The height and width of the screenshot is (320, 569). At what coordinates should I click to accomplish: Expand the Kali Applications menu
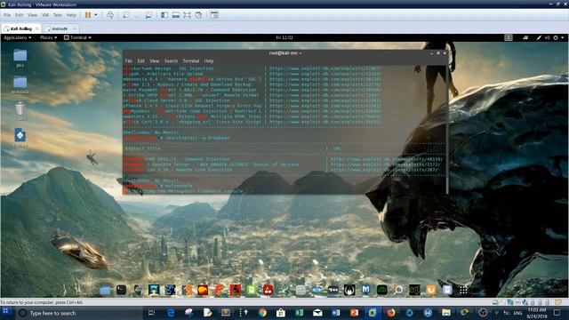(18, 37)
